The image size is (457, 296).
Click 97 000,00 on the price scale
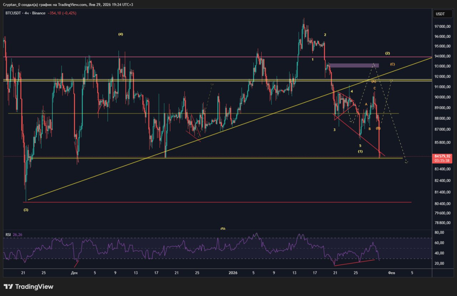click(x=442, y=27)
